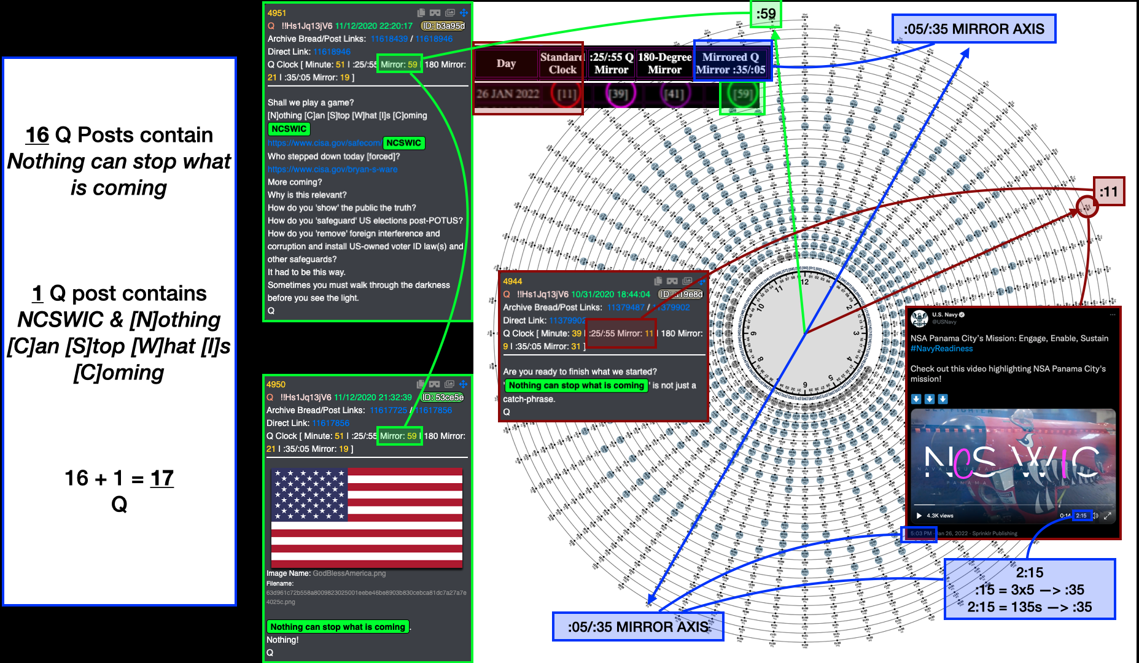The image size is (1139, 663).
Task: Open the three-dot menu on the Navy tweet
Action: 1112,315
